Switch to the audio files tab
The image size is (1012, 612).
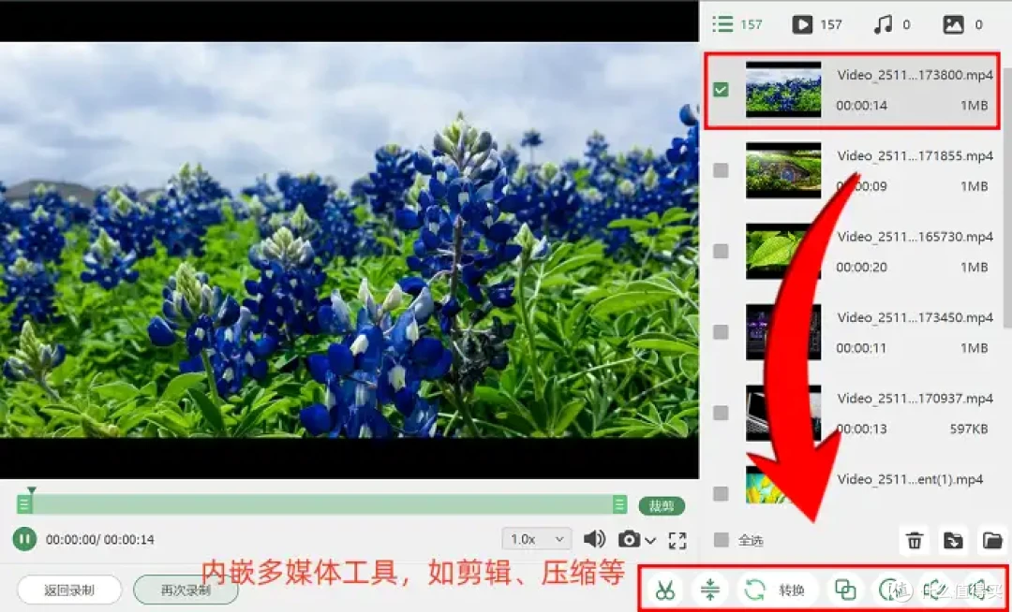(x=891, y=24)
